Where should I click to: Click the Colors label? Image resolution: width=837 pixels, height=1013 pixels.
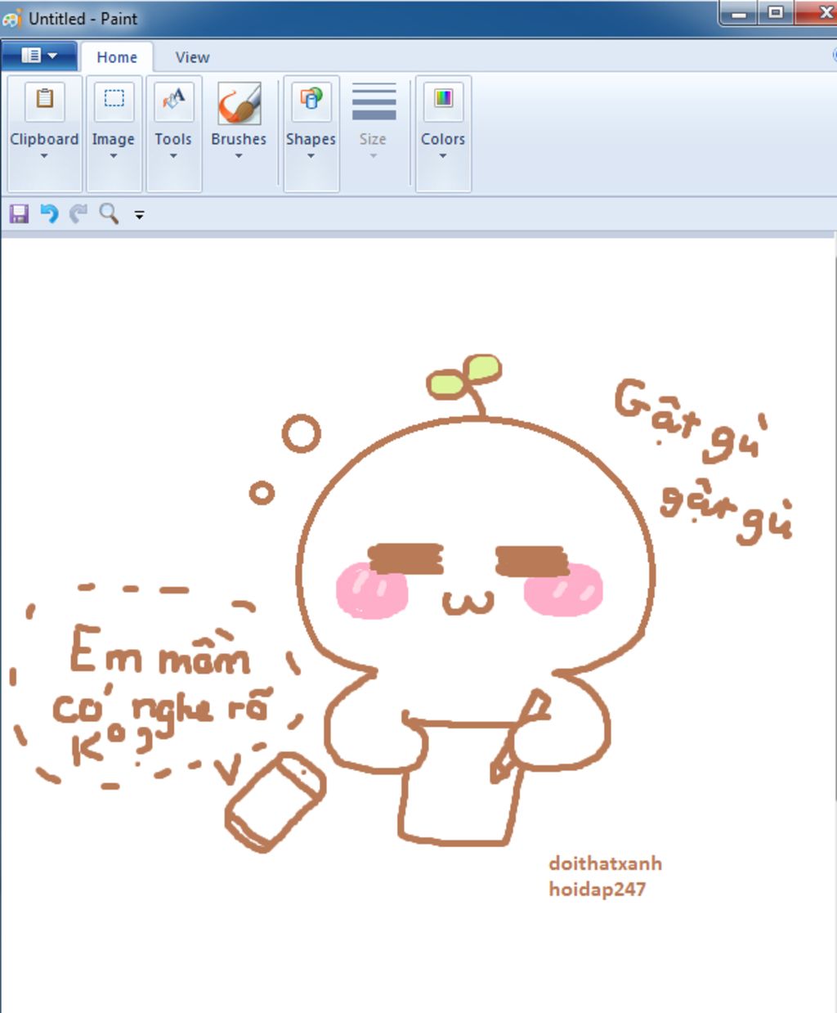click(443, 139)
